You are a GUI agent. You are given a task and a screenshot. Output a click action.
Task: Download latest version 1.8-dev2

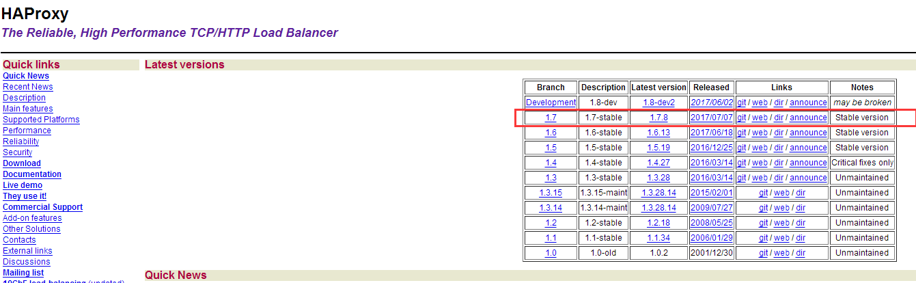(658, 103)
